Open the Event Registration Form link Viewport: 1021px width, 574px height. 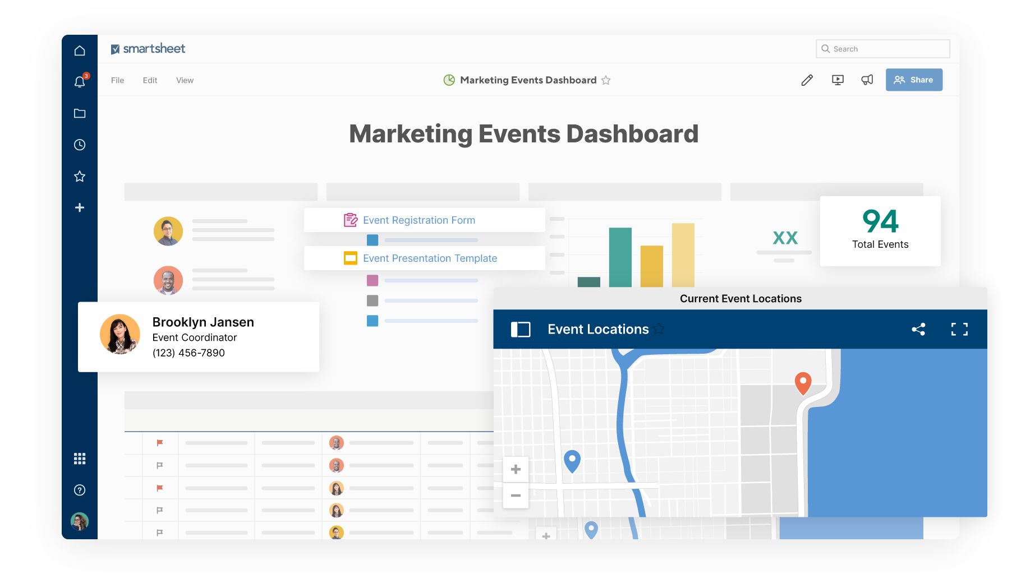(x=418, y=220)
